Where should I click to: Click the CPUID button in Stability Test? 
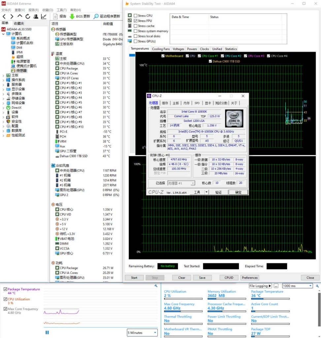[x=229, y=278]
